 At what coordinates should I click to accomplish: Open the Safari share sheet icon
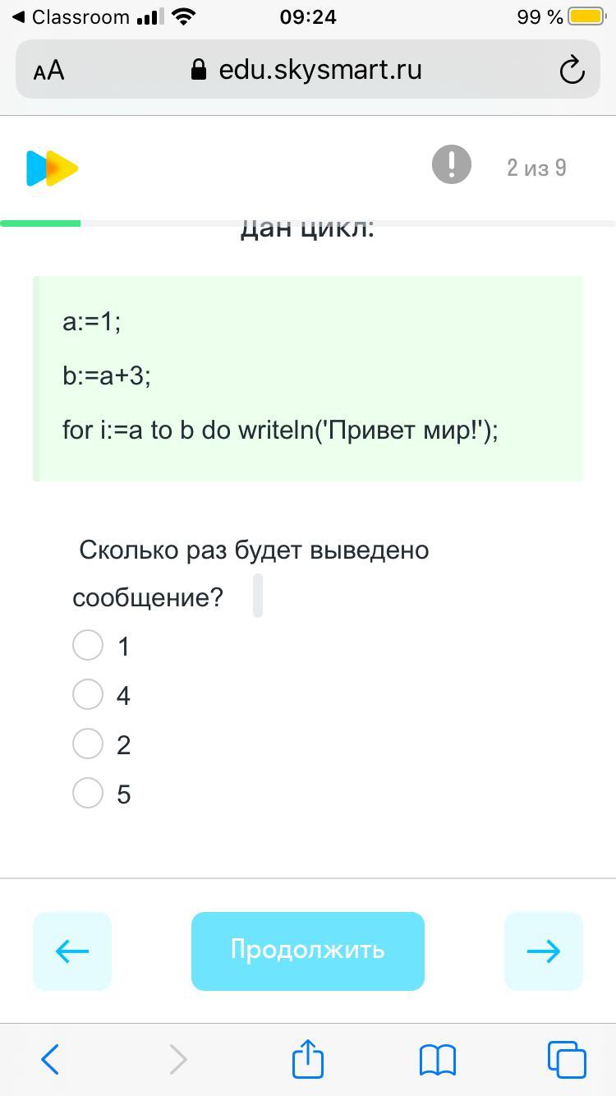[x=308, y=1058]
